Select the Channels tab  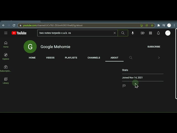point(94,58)
